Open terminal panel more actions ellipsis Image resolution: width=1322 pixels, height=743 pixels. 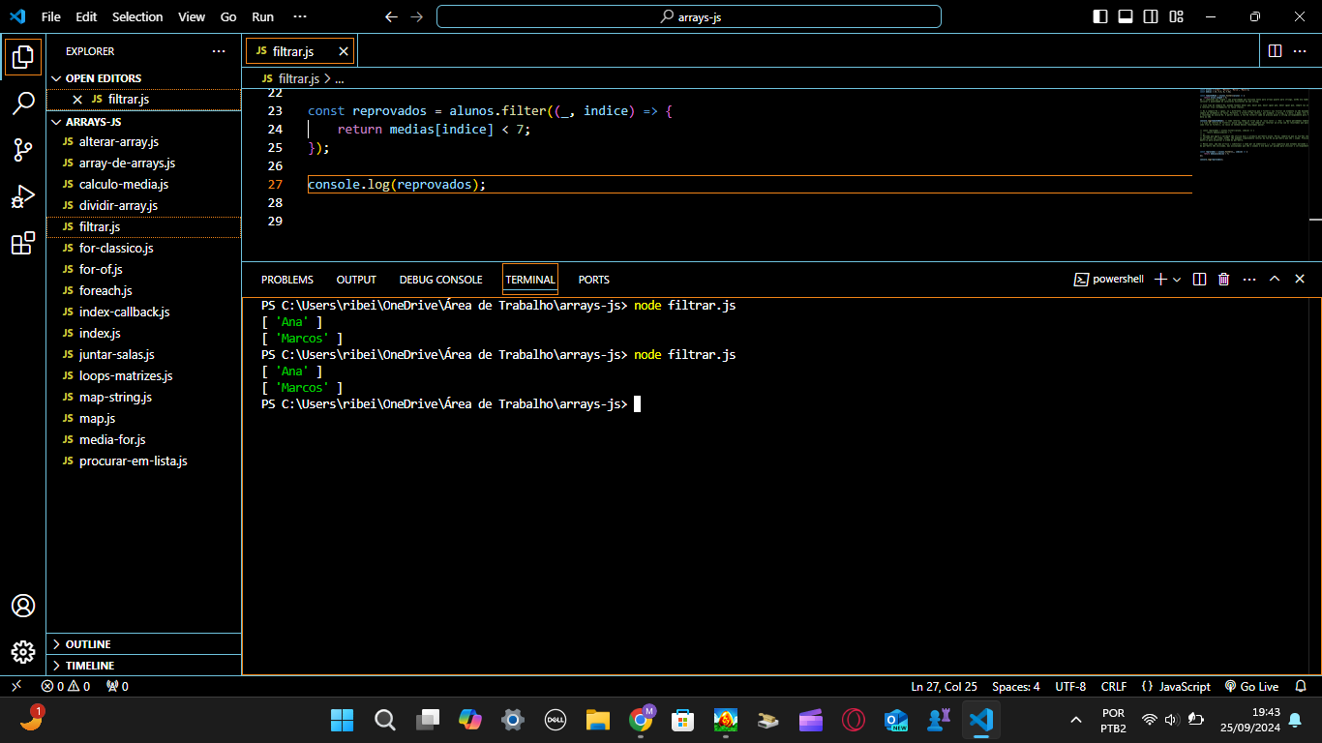tap(1248, 279)
